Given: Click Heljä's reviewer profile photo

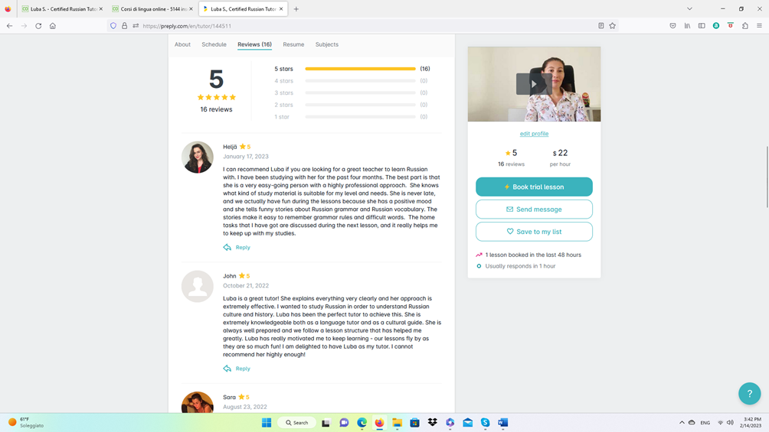Looking at the screenshot, I should click(198, 158).
